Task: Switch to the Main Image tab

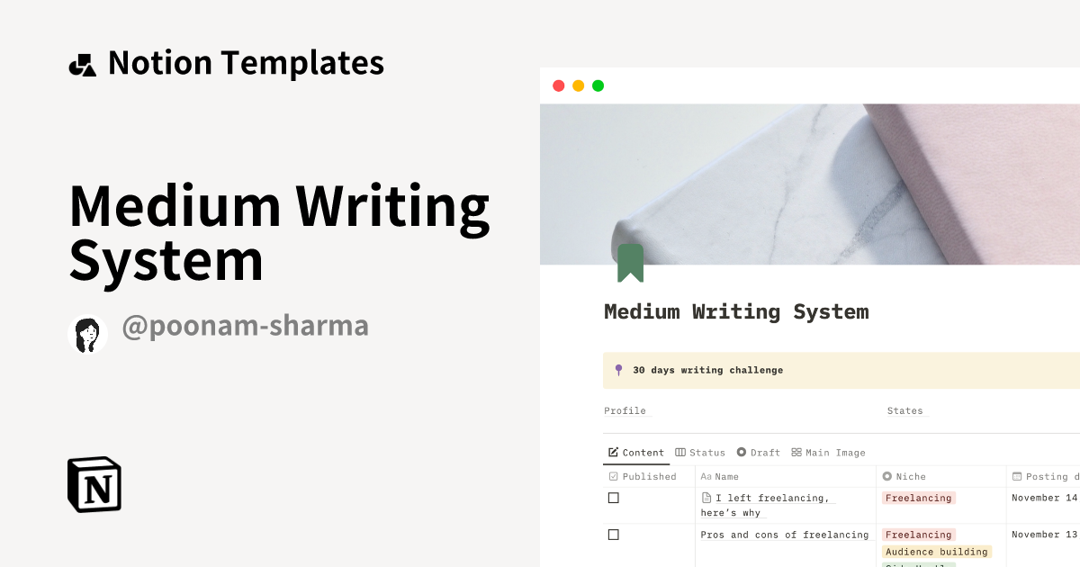Action: click(x=835, y=453)
